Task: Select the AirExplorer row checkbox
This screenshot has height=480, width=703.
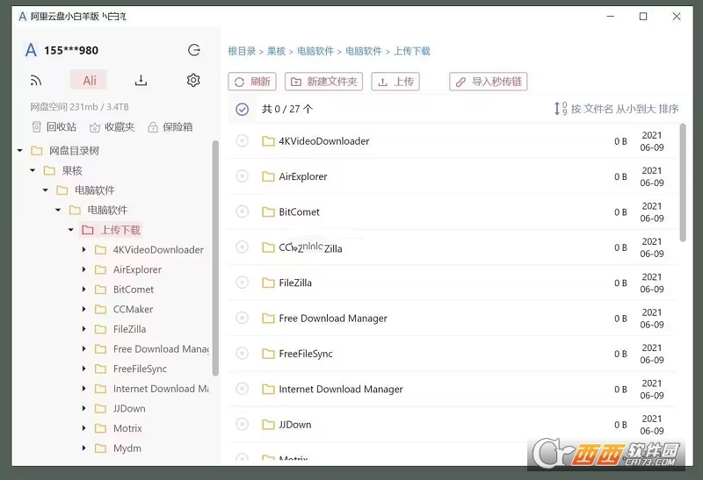Action: point(243,176)
